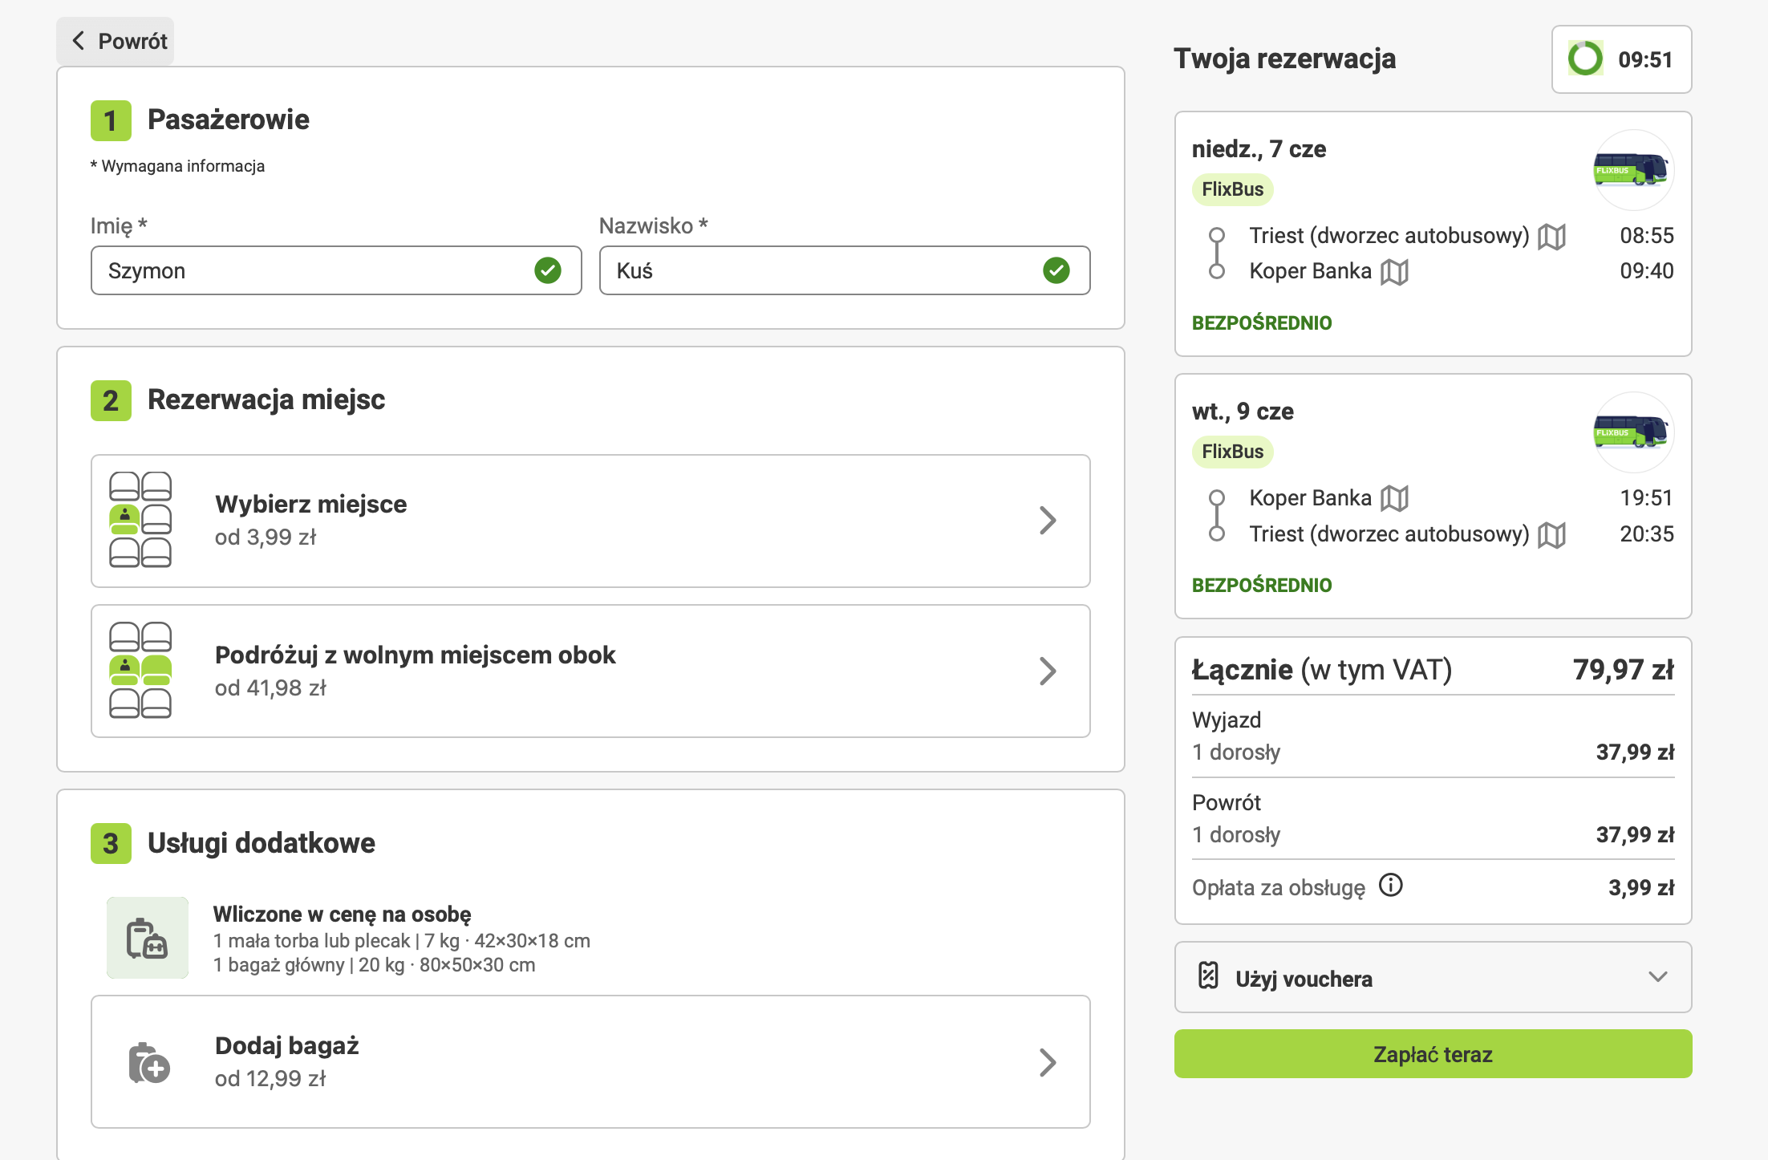This screenshot has width=1768, height=1160.
Task: Click the back arrow chevron icon
Action: [x=78, y=41]
